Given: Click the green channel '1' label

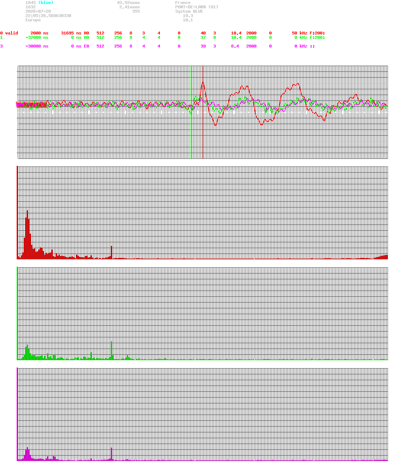Looking at the screenshot, I should point(1,37).
